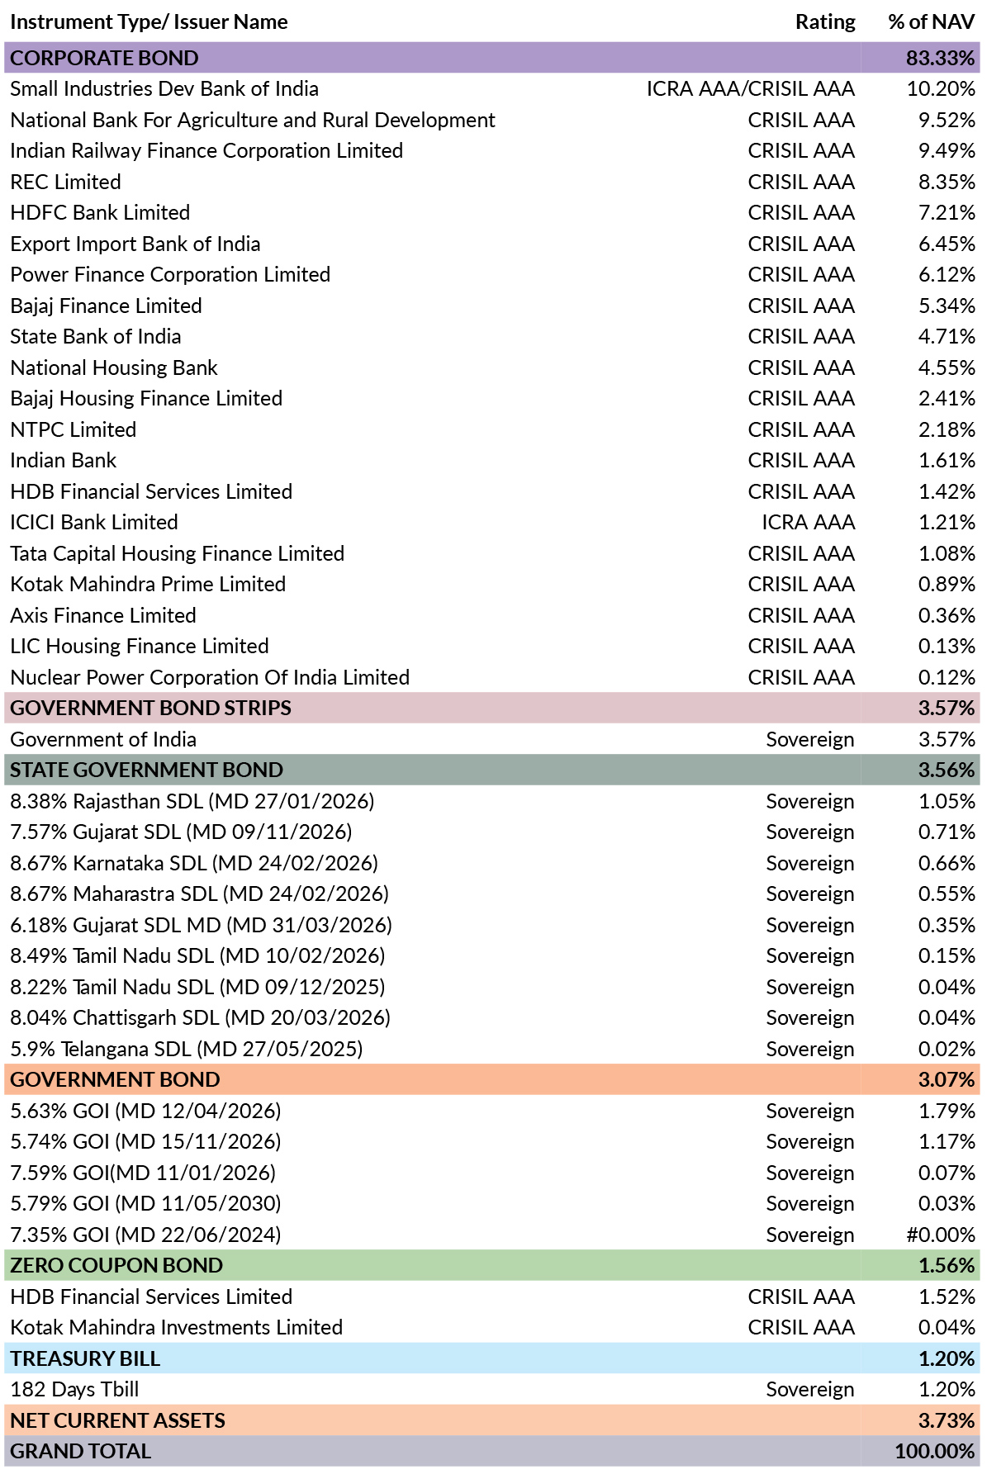Click the orange GOVERNMENT BOND header
The height and width of the screenshot is (1479, 987).
click(492, 1080)
